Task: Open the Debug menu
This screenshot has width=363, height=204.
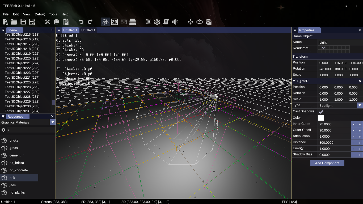Action: point(40,14)
